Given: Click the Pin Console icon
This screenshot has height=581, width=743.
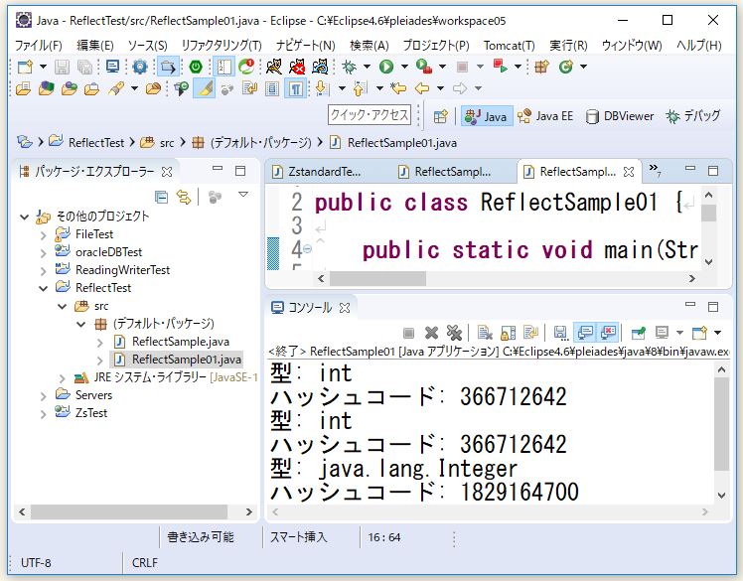Looking at the screenshot, I should pos(639,333).
